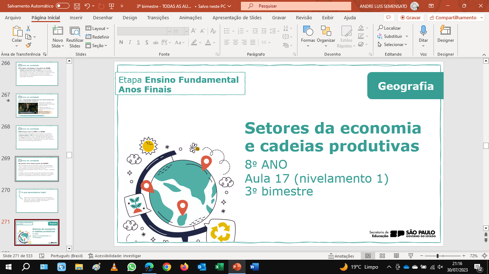The height and width of the screenshot is (274, 489).
Task: Click the Gravar record button
Action: click(411, 17)
